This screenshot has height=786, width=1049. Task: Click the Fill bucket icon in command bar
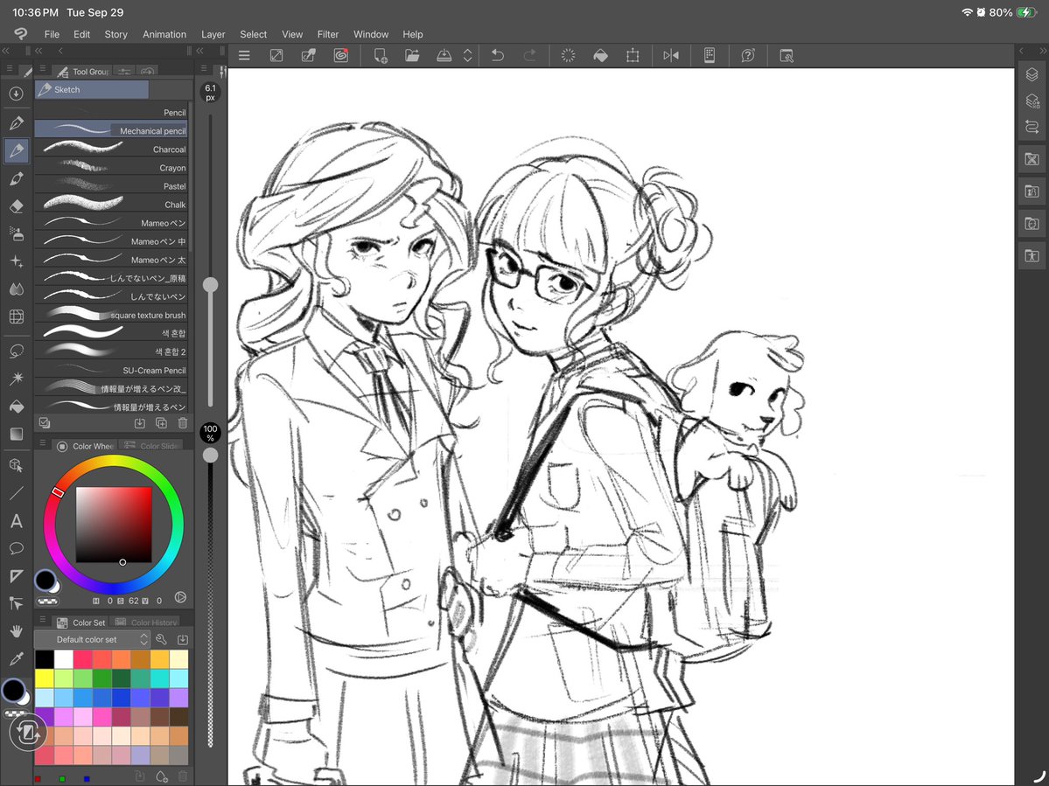pos(601,56)
